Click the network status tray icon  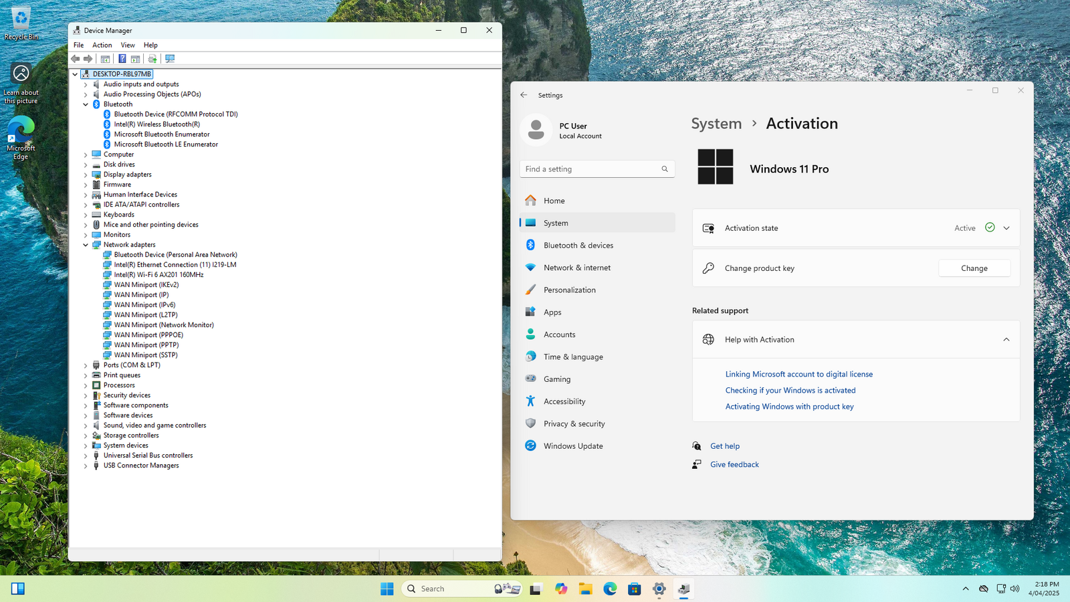[x=1000, y=589]
